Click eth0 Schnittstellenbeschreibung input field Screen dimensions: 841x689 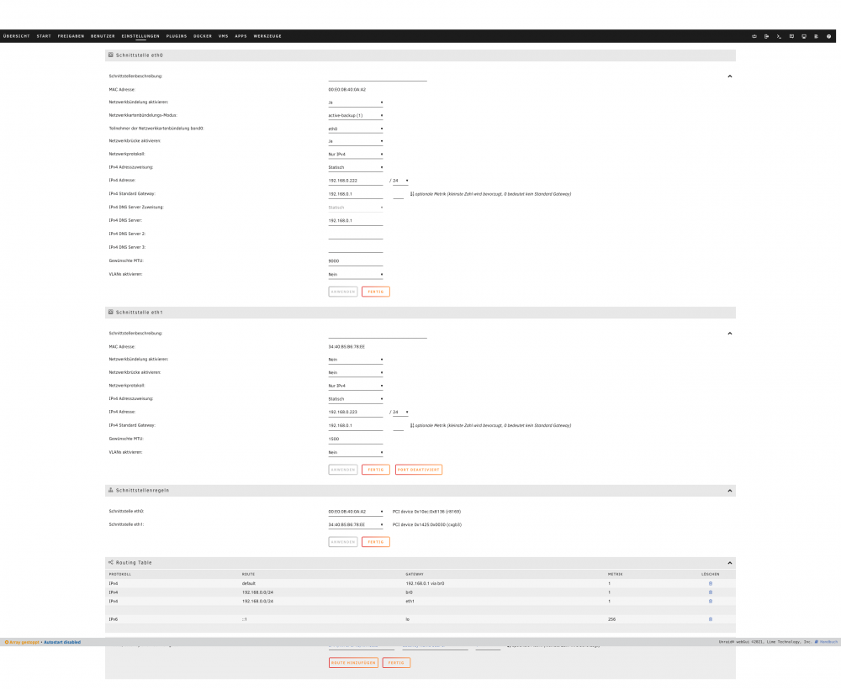(378, 76)
